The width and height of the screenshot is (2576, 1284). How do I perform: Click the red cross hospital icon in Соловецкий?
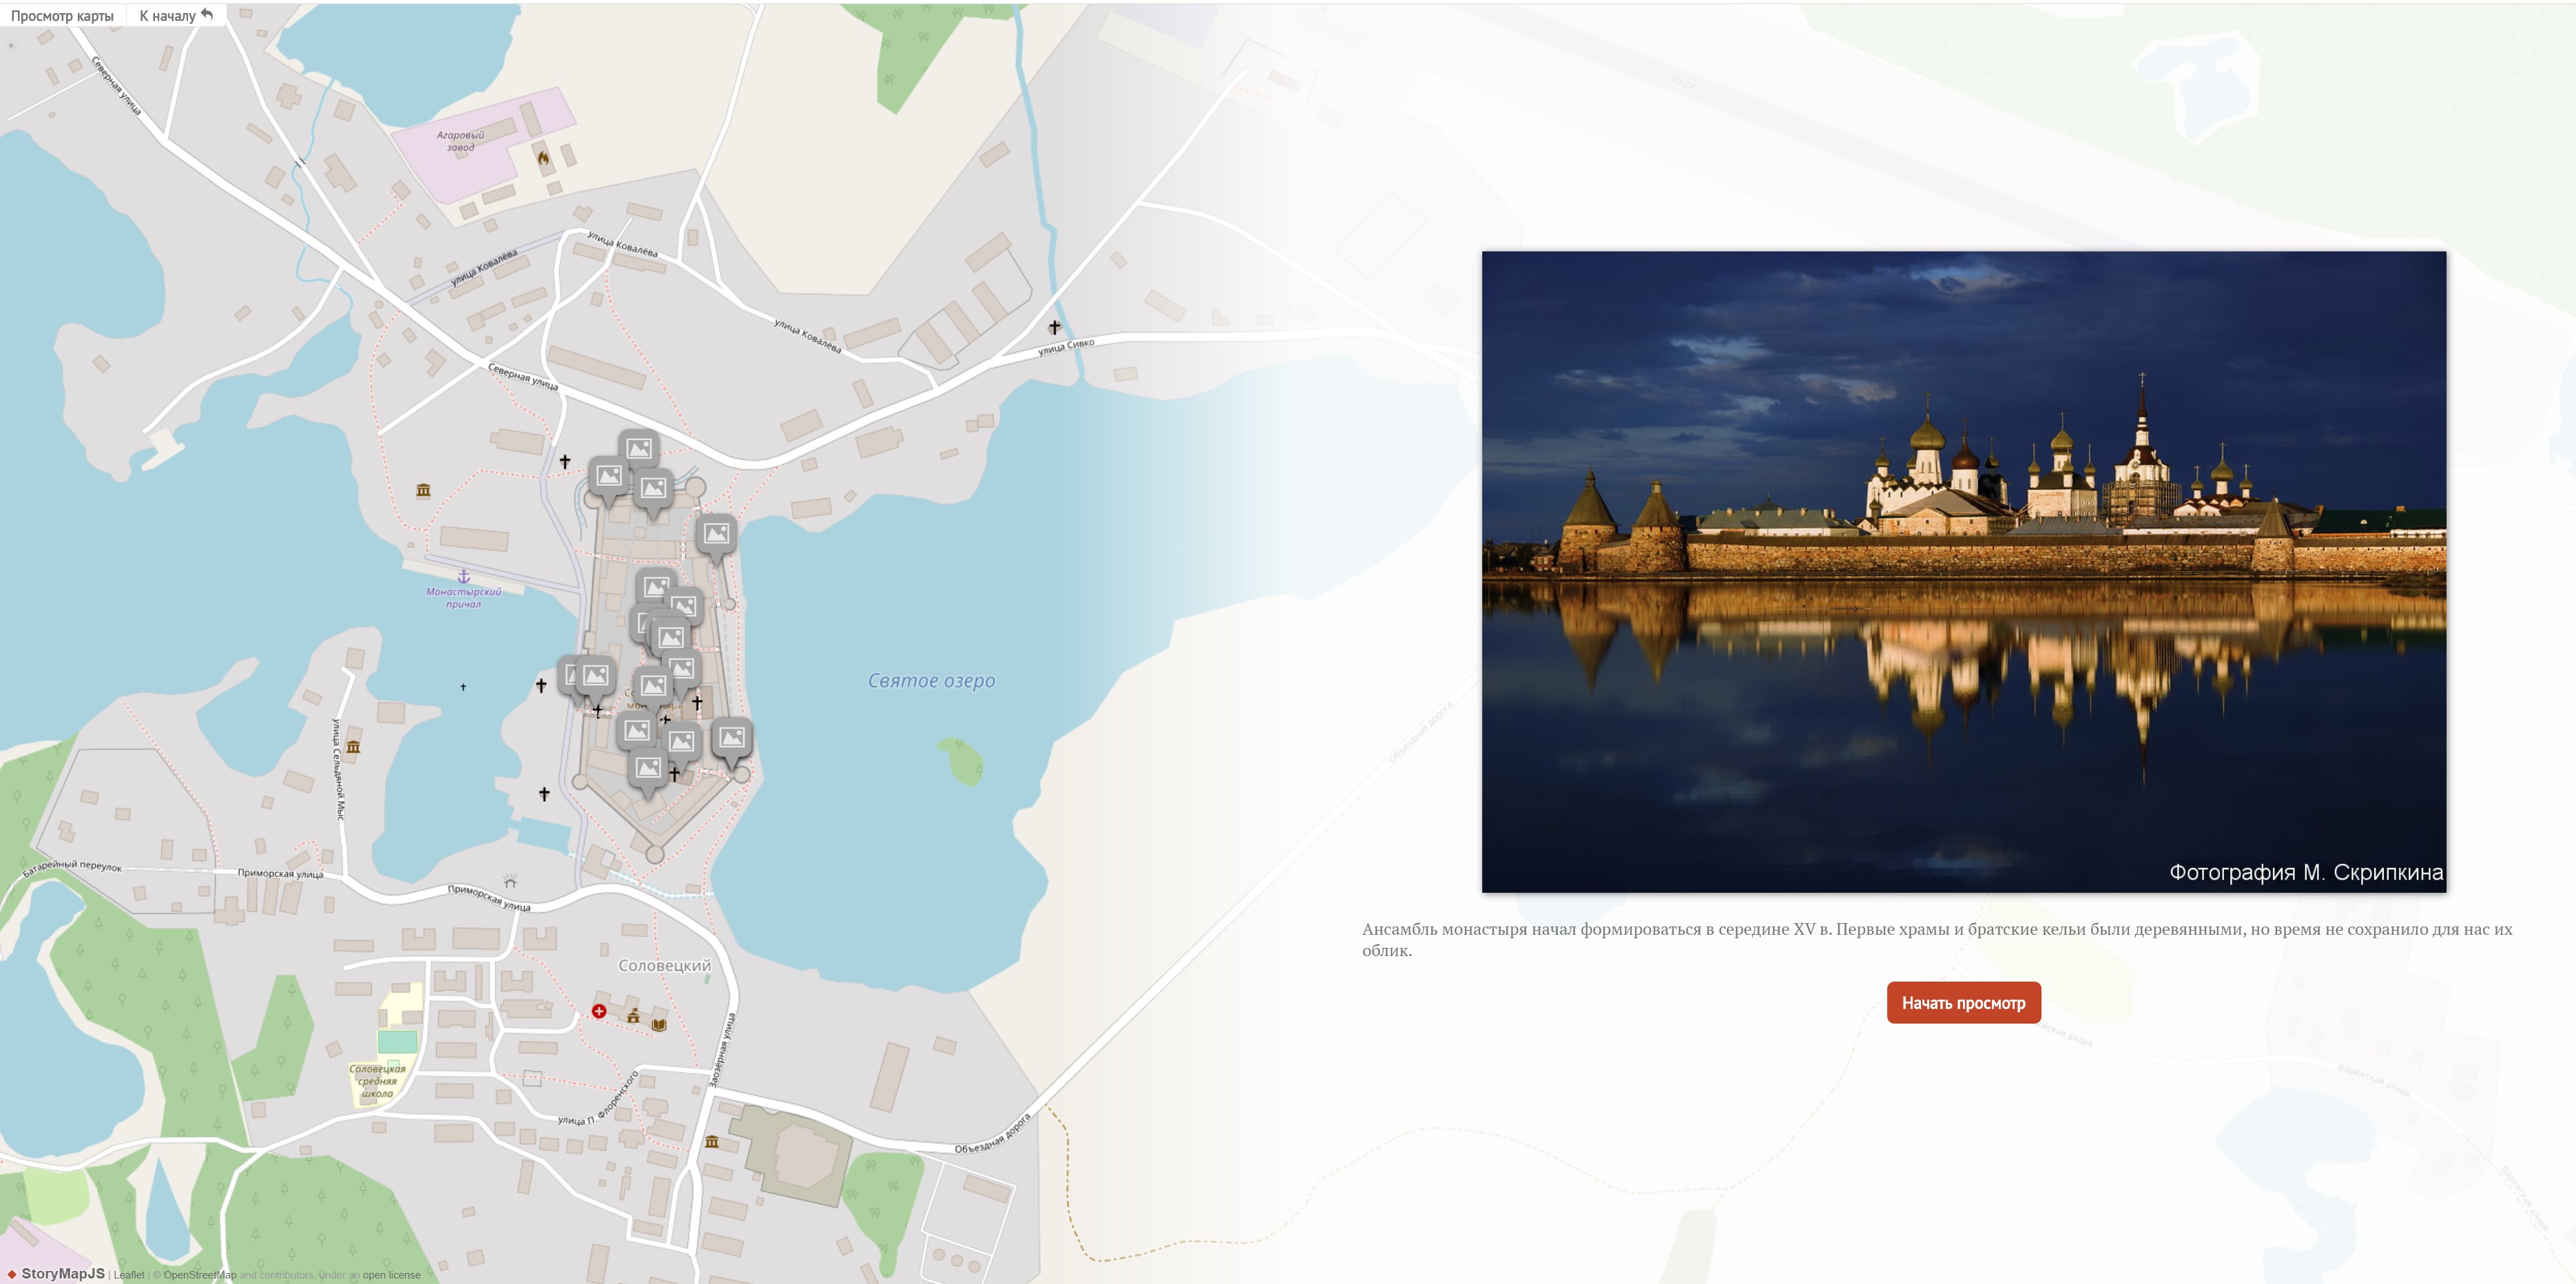(x=598, y=1011)
